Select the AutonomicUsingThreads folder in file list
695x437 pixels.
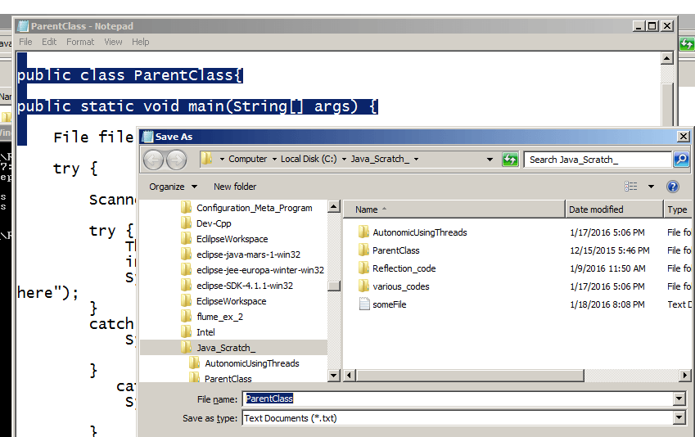(x=419, y=232)
